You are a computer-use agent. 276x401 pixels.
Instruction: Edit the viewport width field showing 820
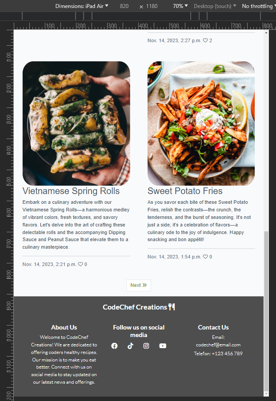click(x=124, y=6)
